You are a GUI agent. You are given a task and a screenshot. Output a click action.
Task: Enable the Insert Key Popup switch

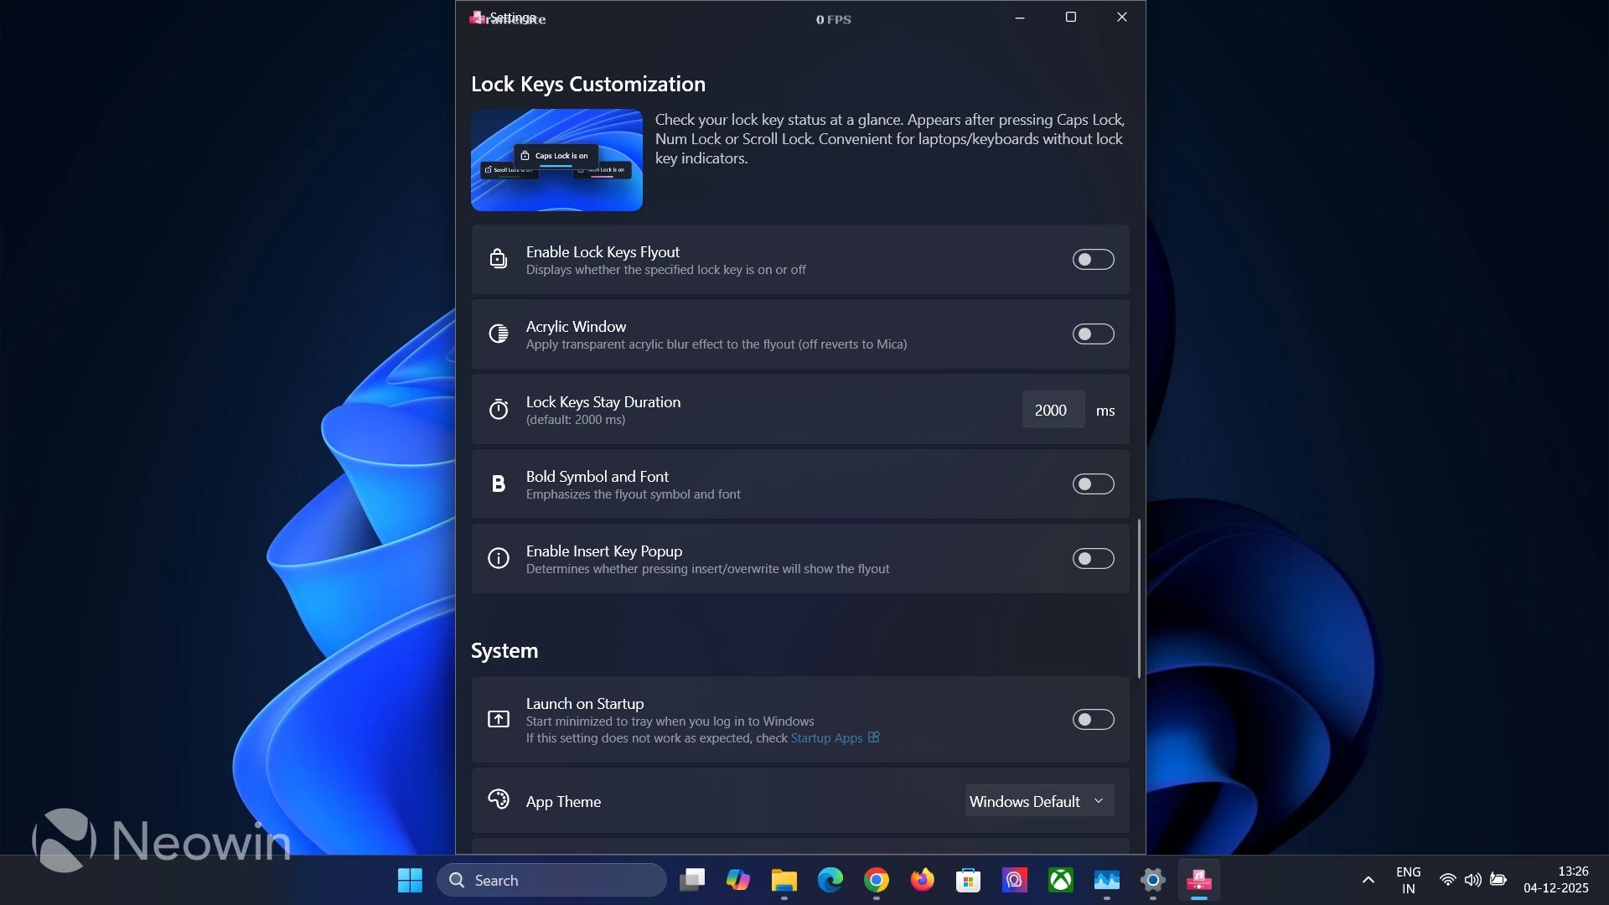click(x=1093, y=559)
